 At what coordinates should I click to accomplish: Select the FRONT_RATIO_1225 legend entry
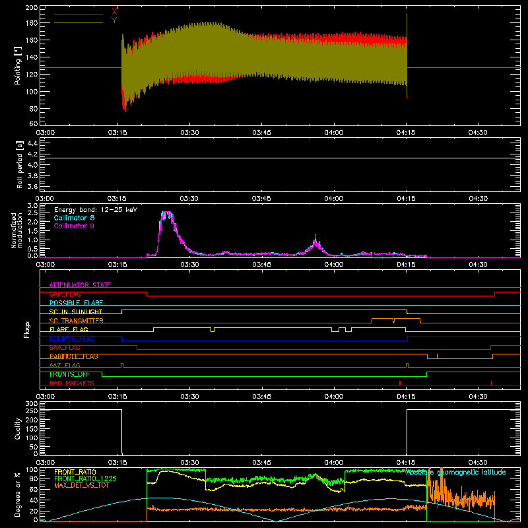85,478
